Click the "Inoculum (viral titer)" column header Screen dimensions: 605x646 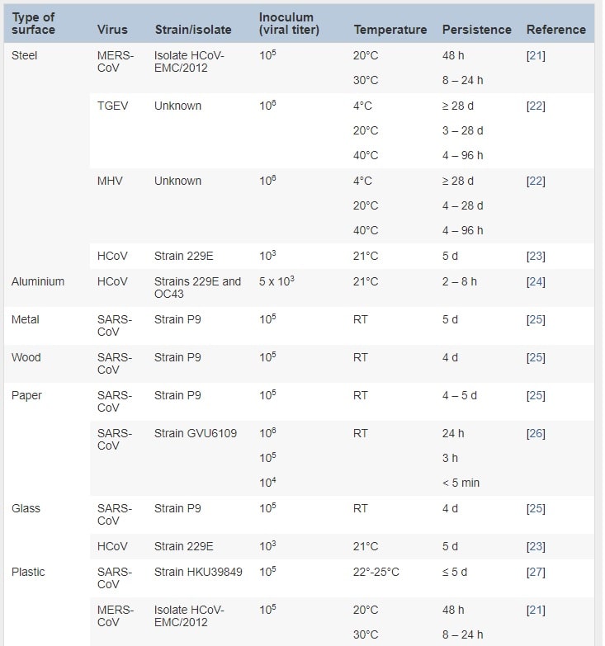pyautogui.click(x=289, y=23)
